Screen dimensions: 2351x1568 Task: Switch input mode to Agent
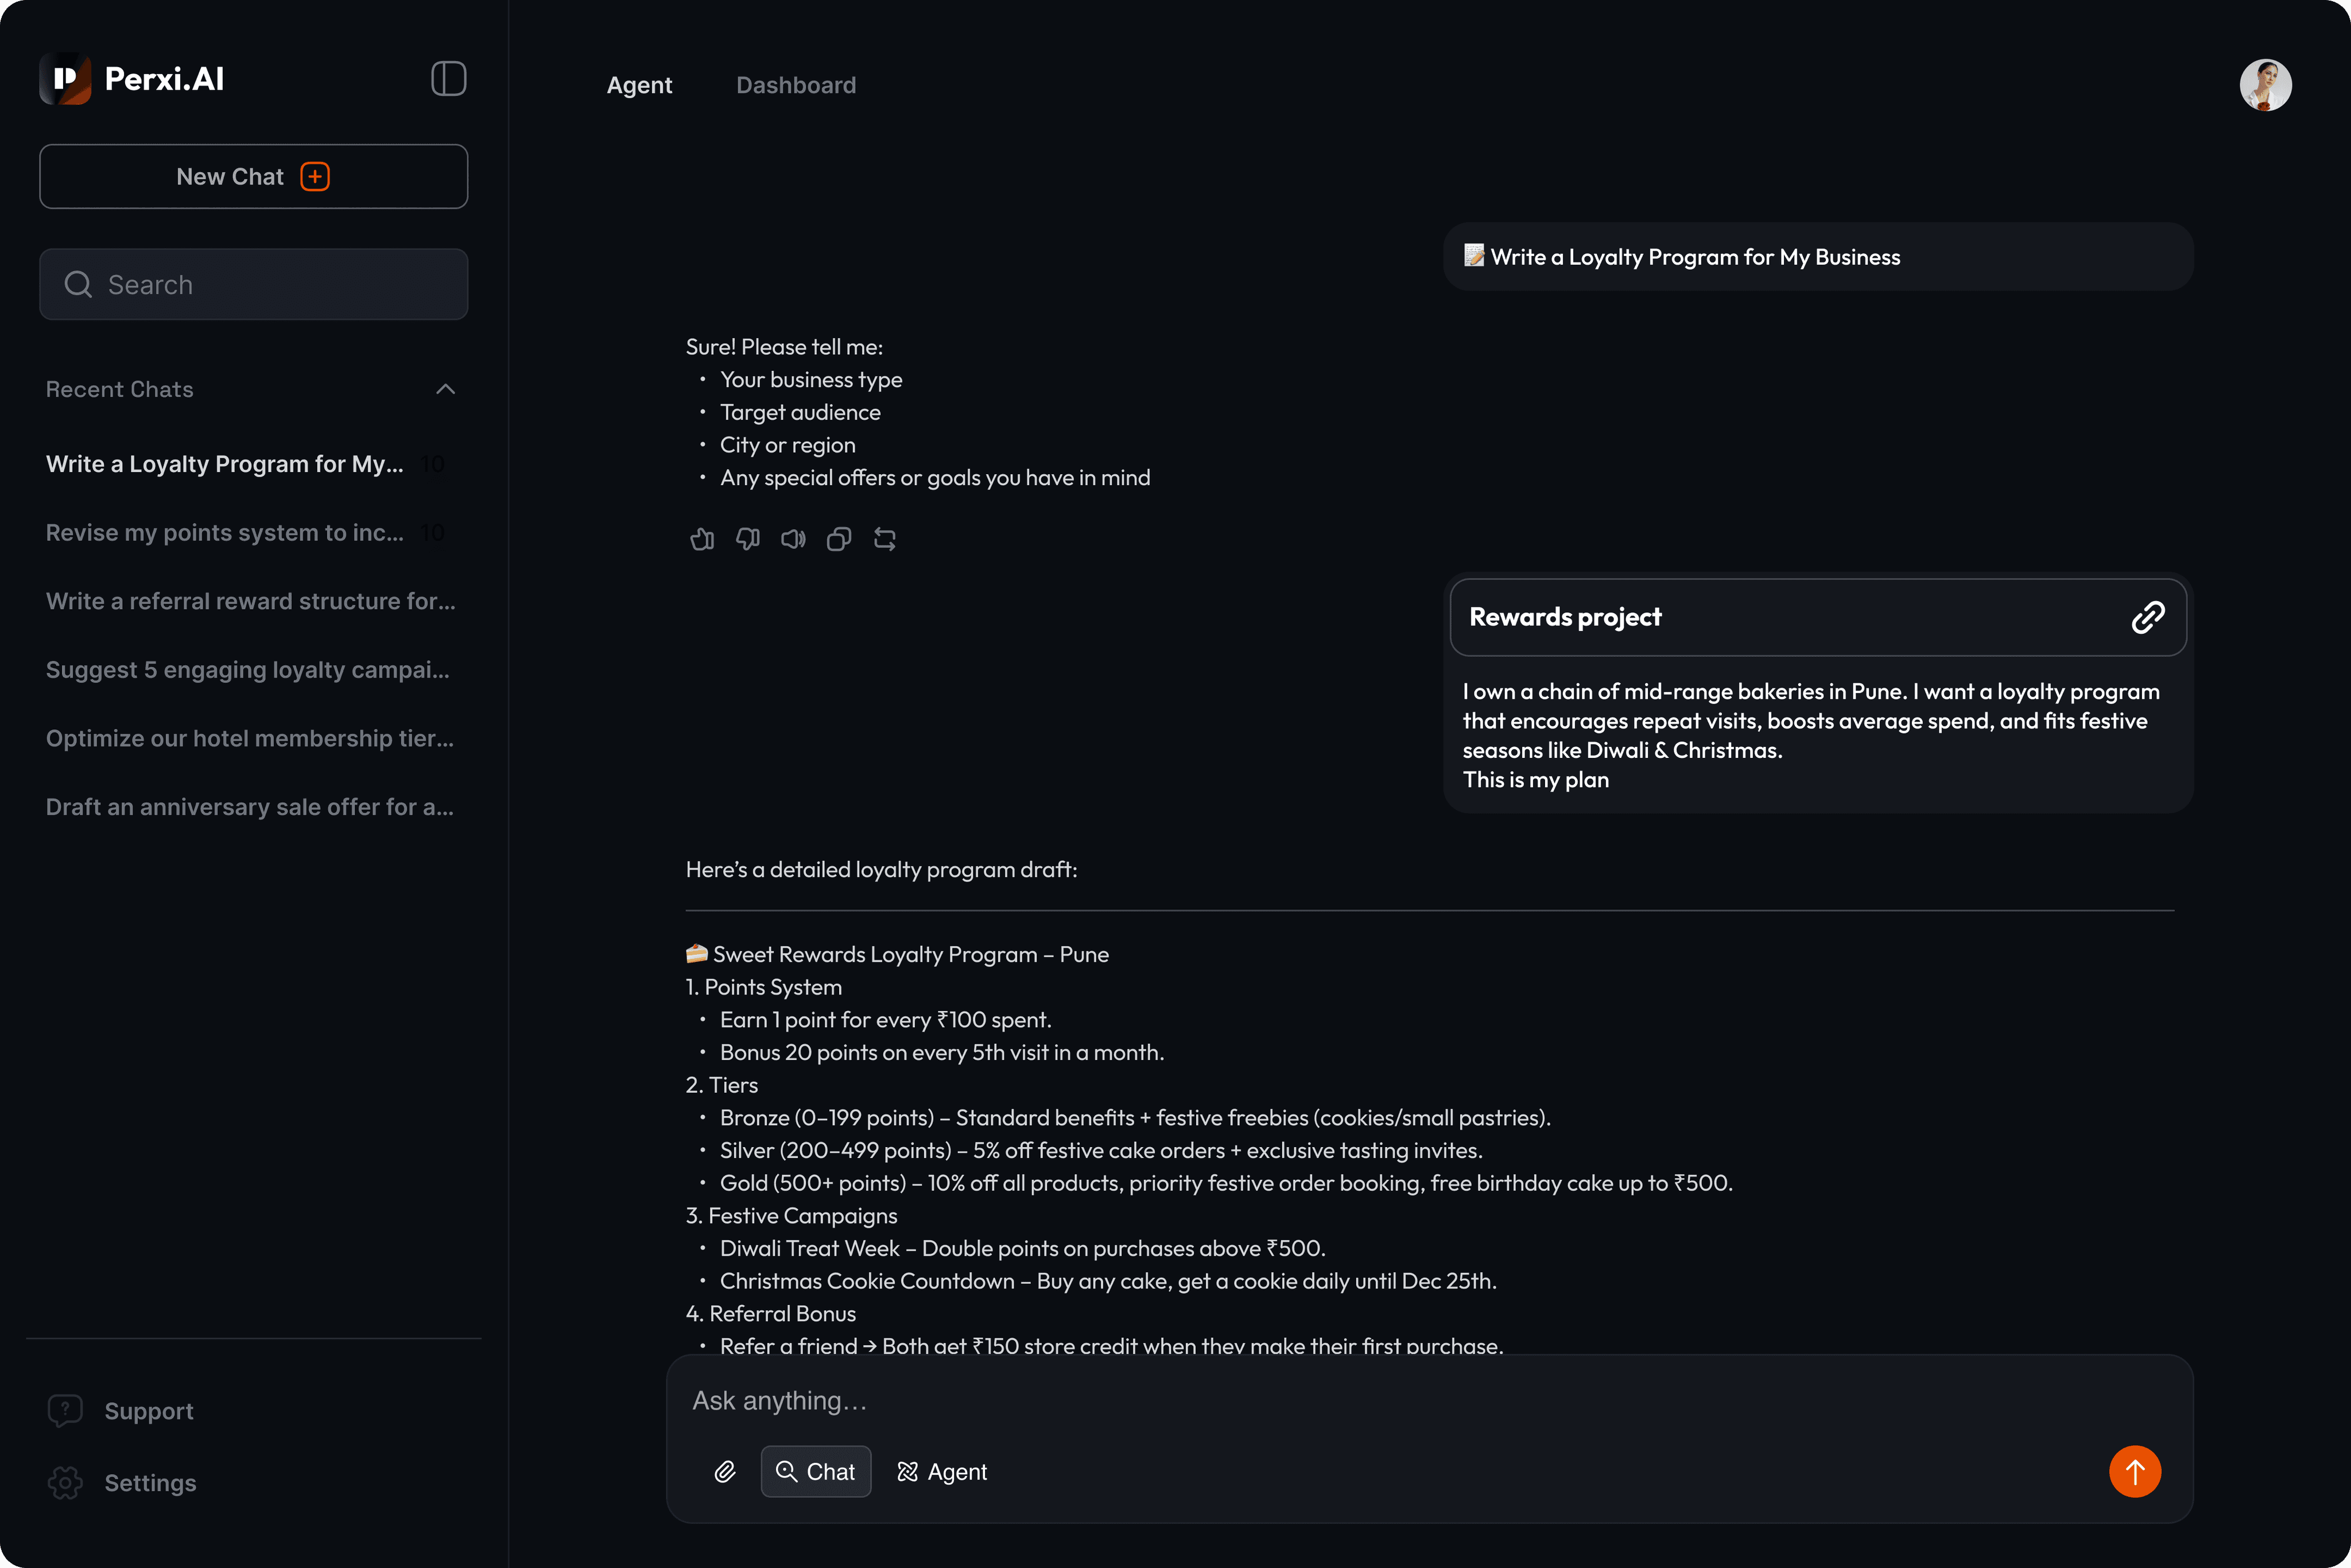coord(941,1471)
